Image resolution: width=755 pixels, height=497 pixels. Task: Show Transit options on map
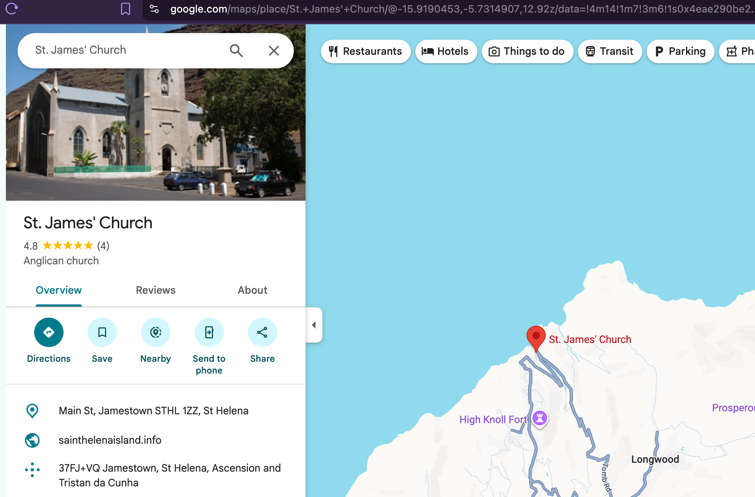[610, 51]
